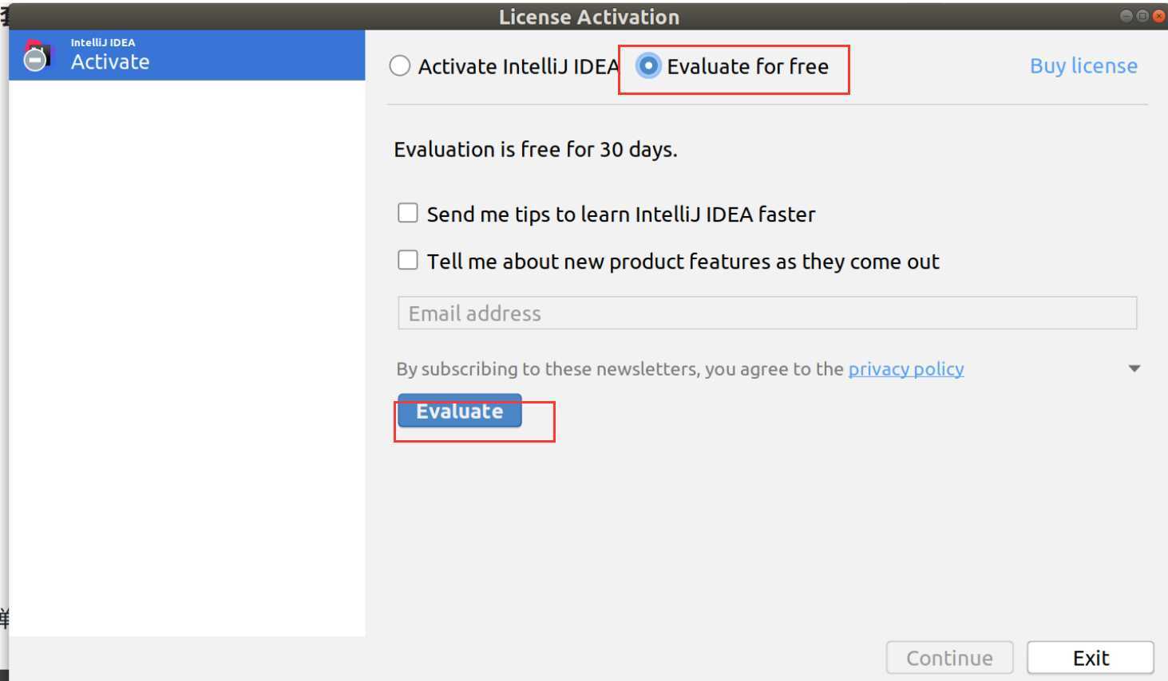Screen dimensions: 1168x681
Task: Click the Evaluation is free for 30 days text
Action: point(535,150)
